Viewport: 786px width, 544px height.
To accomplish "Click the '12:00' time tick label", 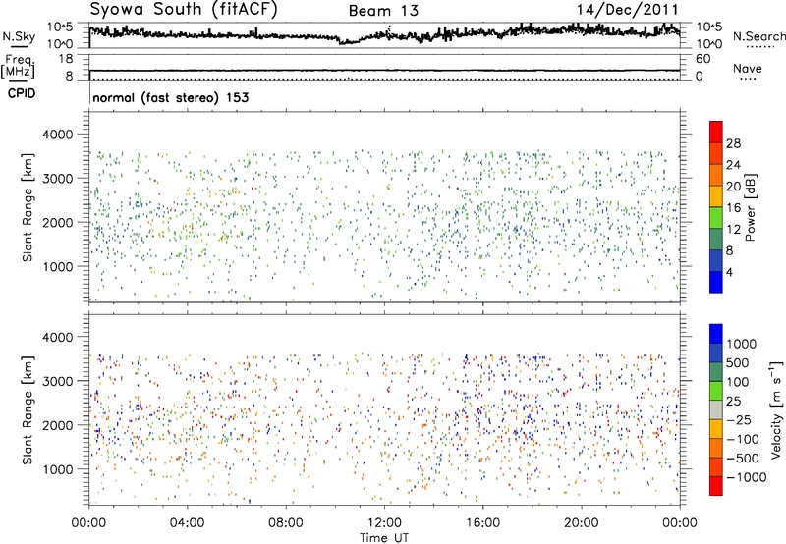I will pos(384,523).
